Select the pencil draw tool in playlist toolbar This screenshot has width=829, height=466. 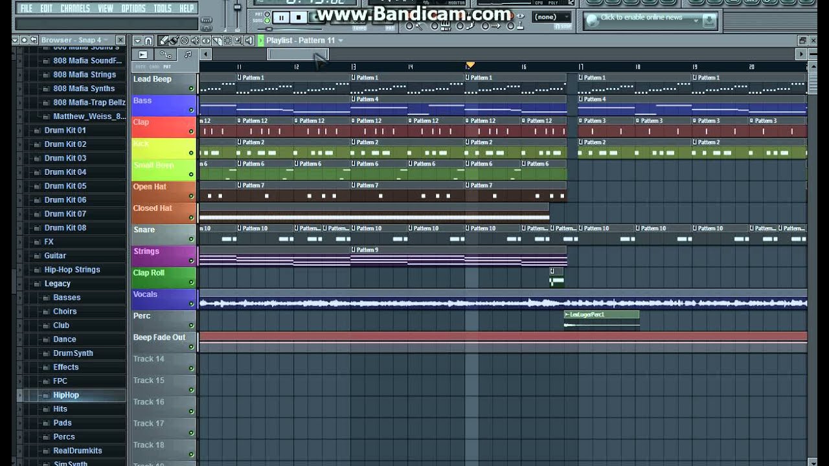point(163,41)
